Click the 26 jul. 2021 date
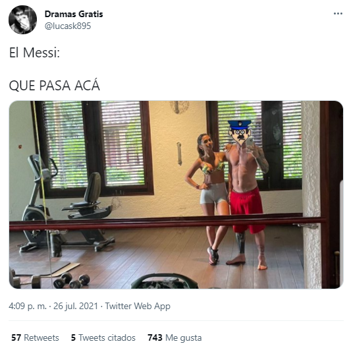 pyautogui.click(x=76, y=306)
